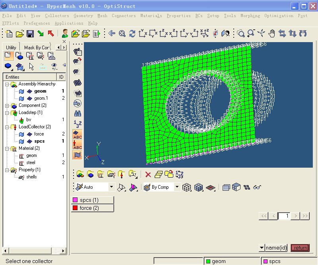This screenshot has width=318, height=265.
Task: Click the red Export arrow icon
Action: pos(51,33)
